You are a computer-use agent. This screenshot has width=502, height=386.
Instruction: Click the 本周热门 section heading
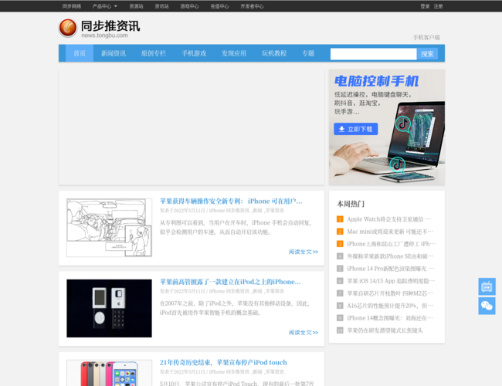pyautogui.click(x=351, y=204)
